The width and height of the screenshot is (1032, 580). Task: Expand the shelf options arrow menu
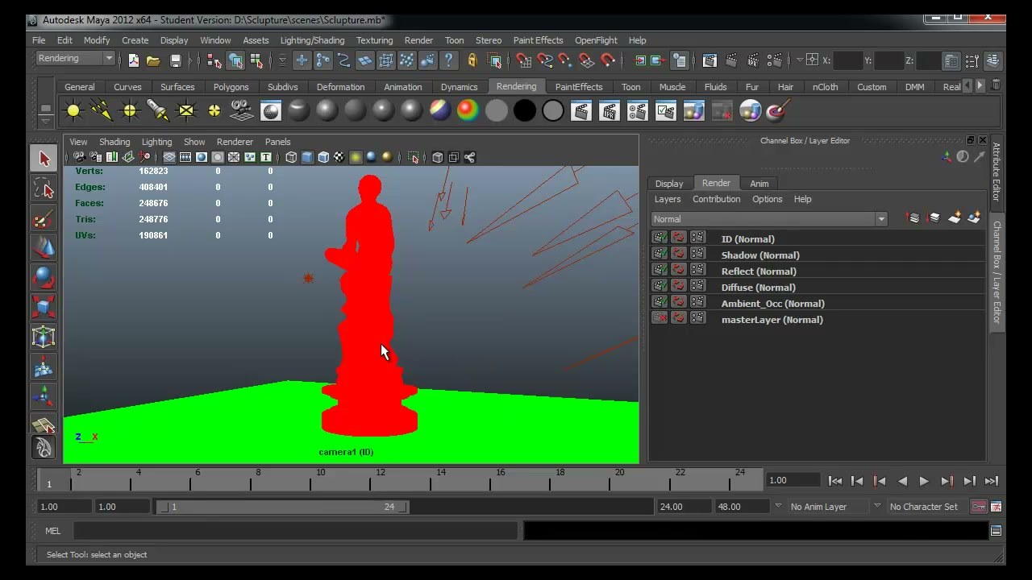[46, 120]
